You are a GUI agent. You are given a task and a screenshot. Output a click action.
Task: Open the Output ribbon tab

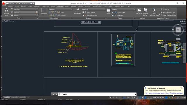pos(81,6)
